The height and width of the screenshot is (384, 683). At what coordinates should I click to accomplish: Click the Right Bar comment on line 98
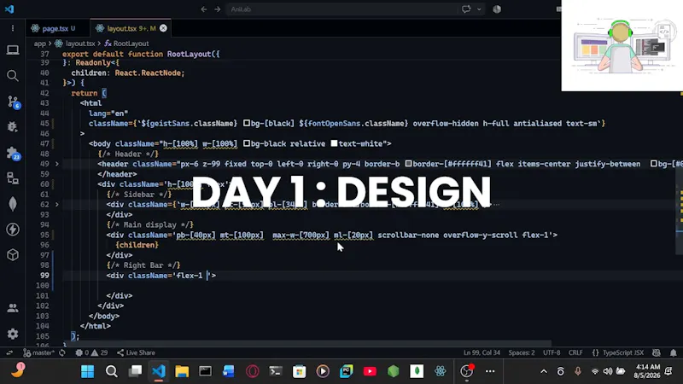point(143,265)
